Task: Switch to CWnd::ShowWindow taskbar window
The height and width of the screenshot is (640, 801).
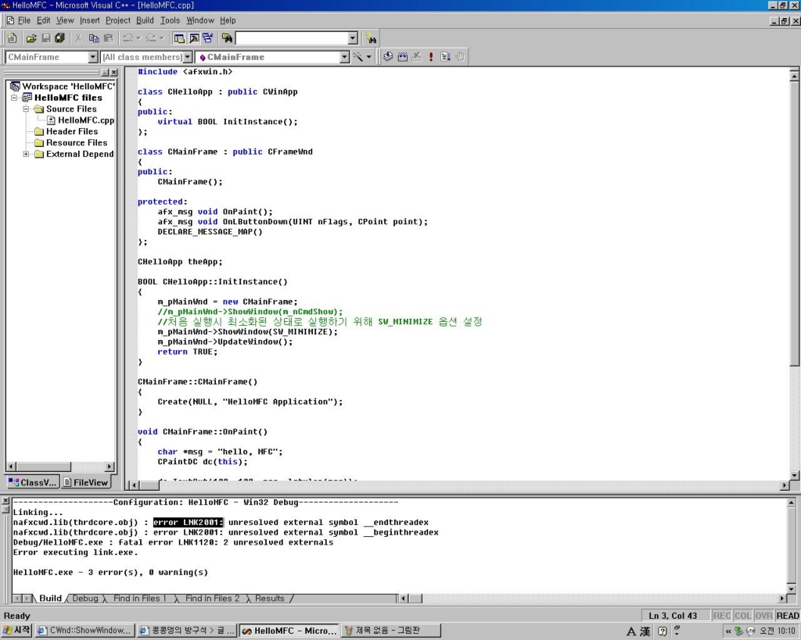Action: tap(84, 631)
